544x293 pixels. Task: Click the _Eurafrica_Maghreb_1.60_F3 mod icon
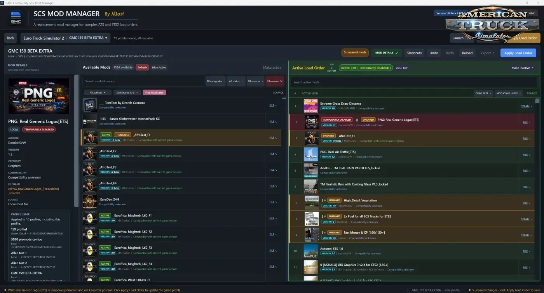[x=90, y=250]
